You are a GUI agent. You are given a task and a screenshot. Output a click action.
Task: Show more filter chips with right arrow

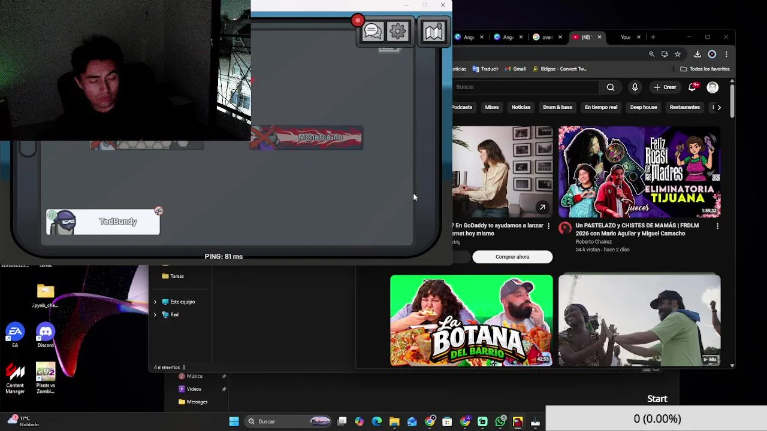pyautogui.click(x=719, y=107)
